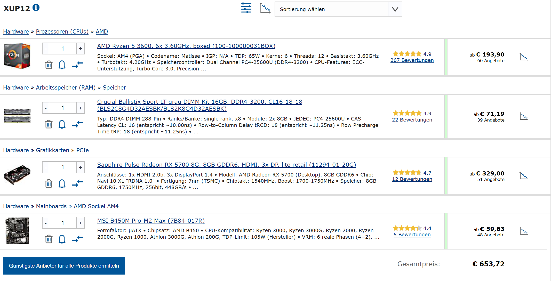Open 267 Bewertungen link for Ryzen 5
This screenshot has height=281, width=551.
click(412, 60)
